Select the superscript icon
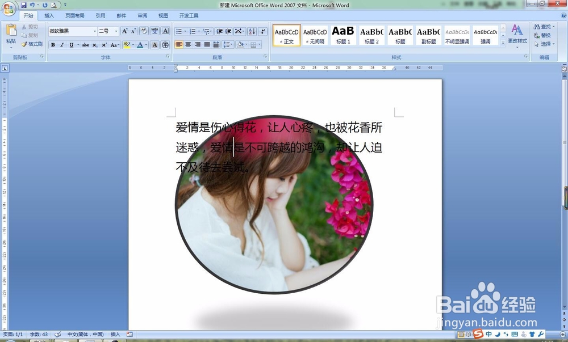The image size is (568, 342). 104,44
